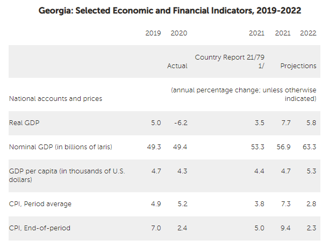The width and height of the screenshot is (329, 247).
Task: Click the CPI Period average value 7.3
Action: [285, 204]
